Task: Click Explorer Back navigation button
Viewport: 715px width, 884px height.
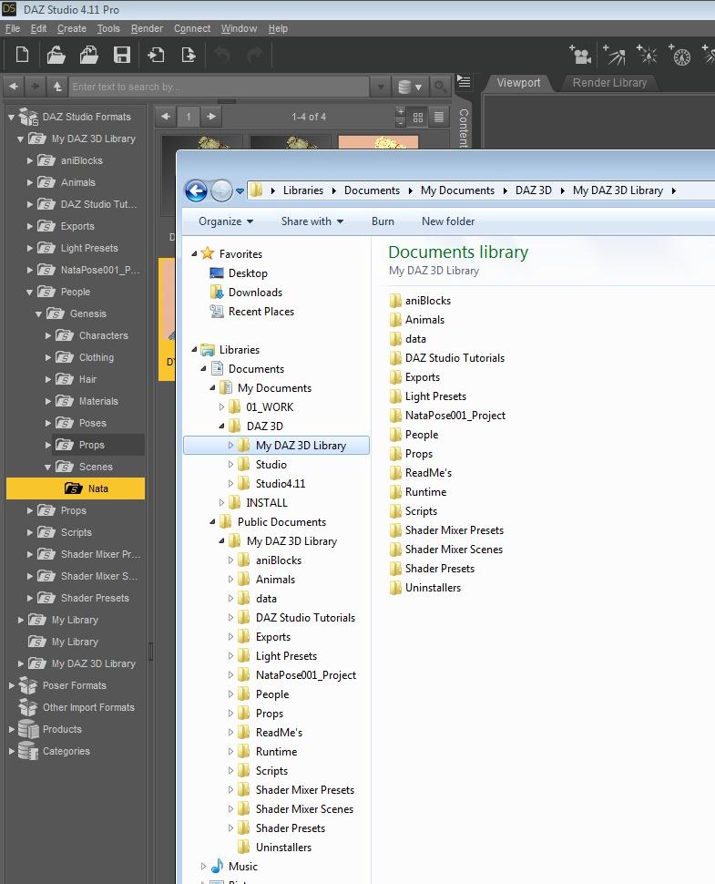Action: (196, 191)
